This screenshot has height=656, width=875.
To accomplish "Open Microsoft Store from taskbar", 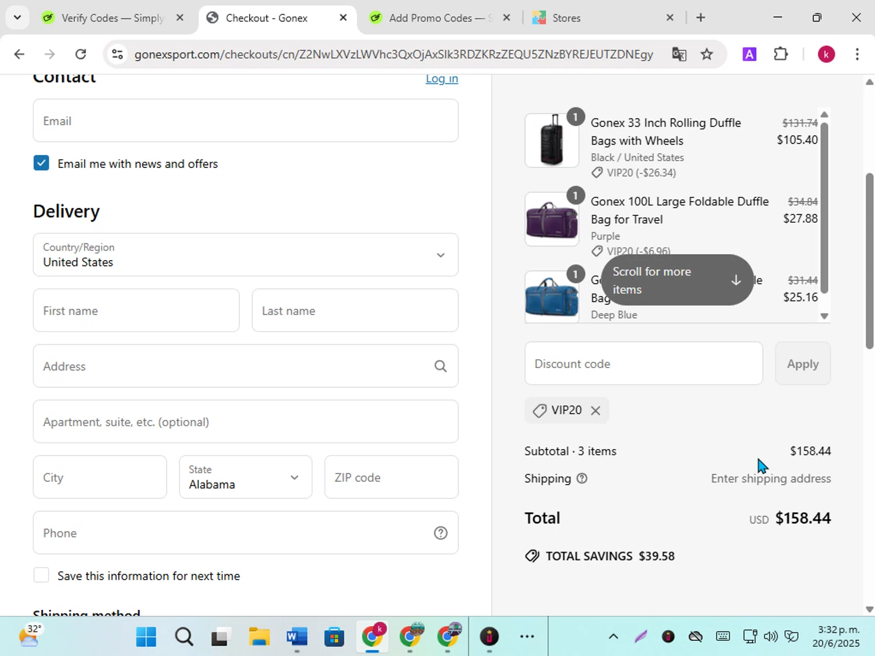I will 334,637.
